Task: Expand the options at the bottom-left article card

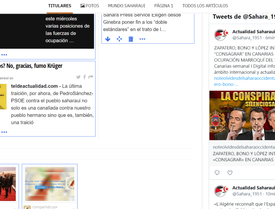Action: [x=4, y=54]
